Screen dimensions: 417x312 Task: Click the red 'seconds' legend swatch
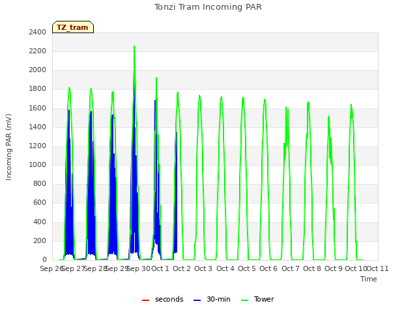145,300
